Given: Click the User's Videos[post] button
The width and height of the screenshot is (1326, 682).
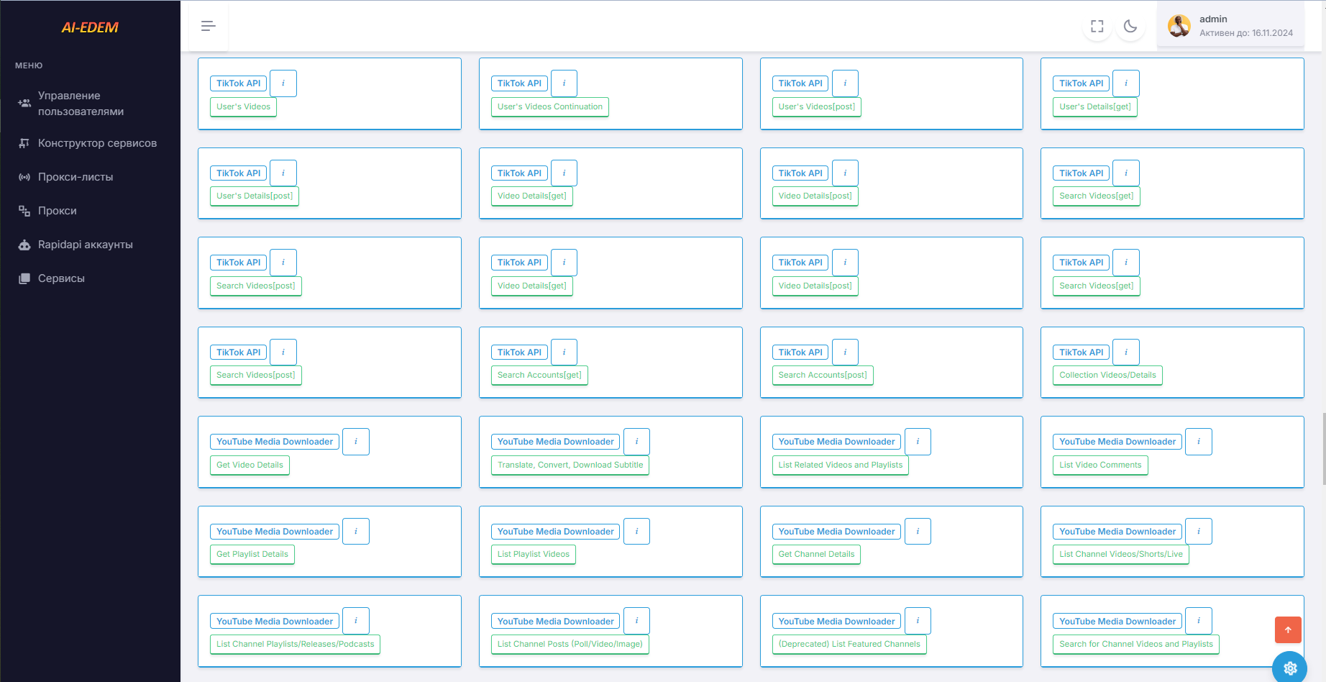Looking at the screenshot, I should [817, 106].
